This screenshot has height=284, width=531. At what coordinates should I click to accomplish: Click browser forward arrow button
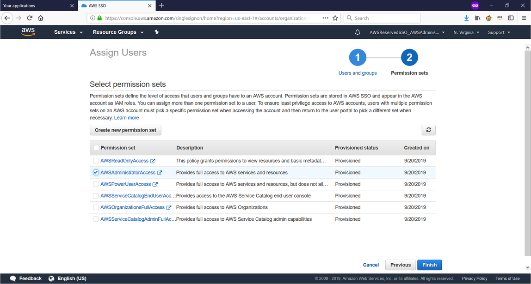click(x=19, y=18)
